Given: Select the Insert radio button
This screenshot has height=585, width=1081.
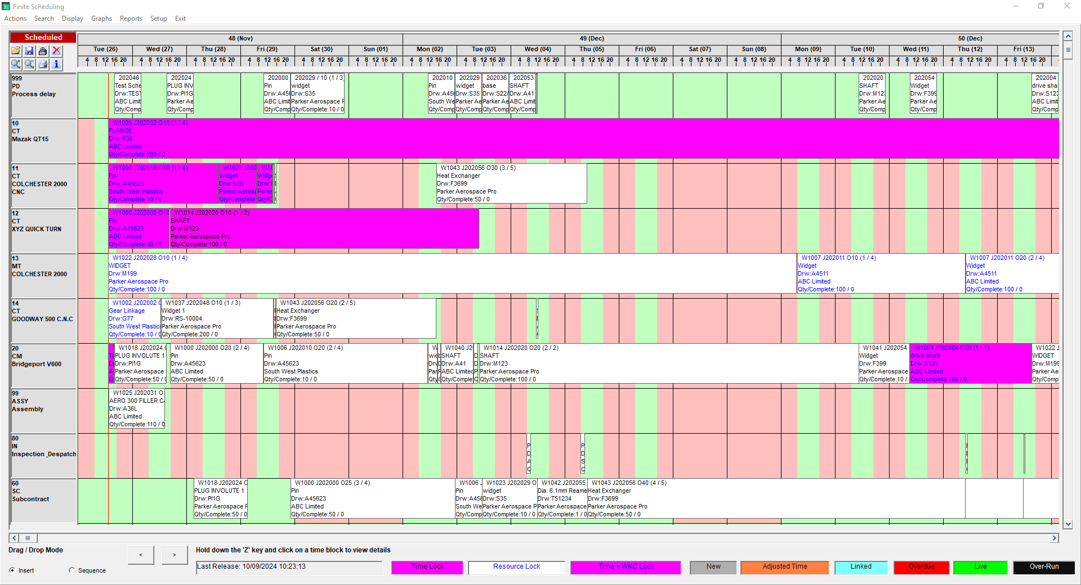Looking at the screenshot, I should (12, 570).
